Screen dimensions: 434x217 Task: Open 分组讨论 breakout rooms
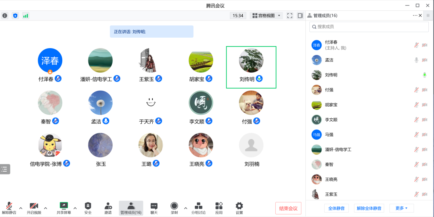pos(199,209)
